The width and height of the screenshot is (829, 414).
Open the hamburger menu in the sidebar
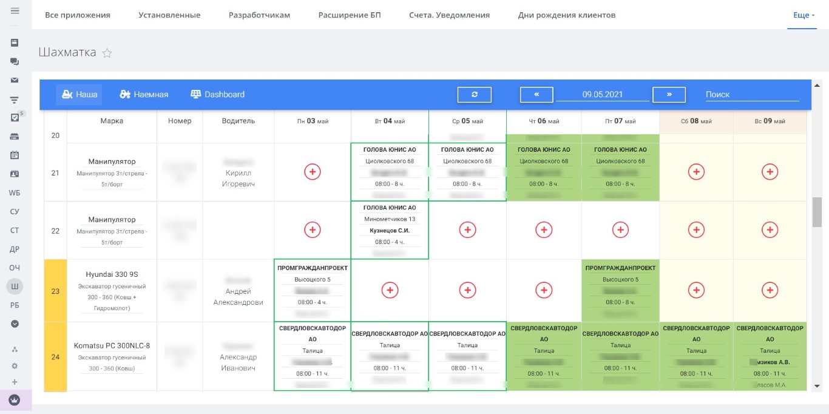point(15,11)
